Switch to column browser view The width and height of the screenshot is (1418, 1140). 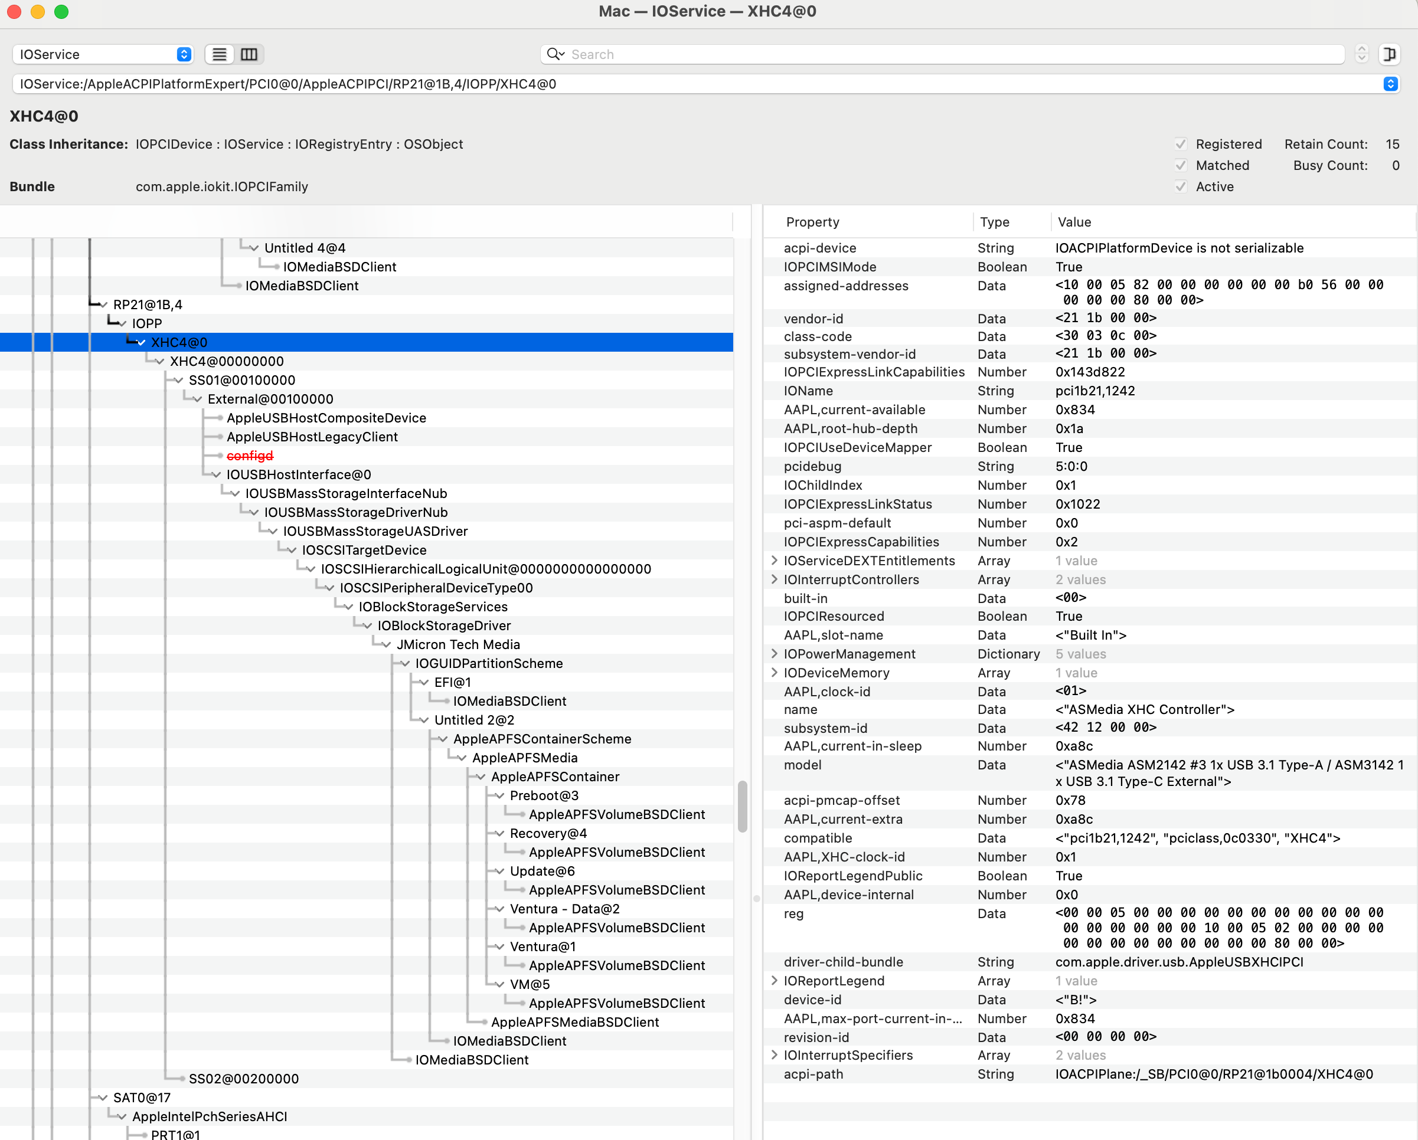click(x=249, y=54)
